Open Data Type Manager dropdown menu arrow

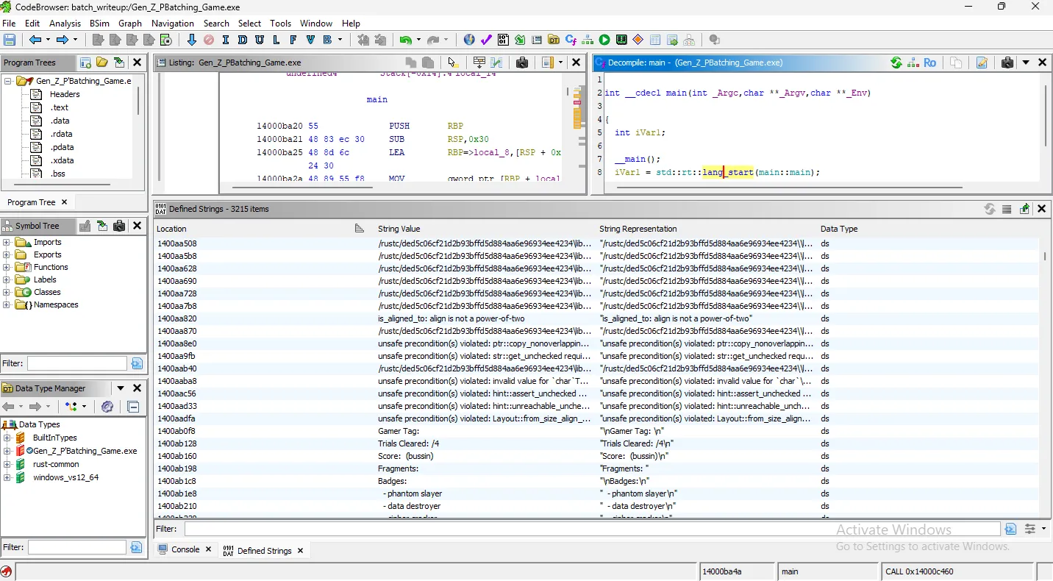pyautogui.click(x=121, y=388)
